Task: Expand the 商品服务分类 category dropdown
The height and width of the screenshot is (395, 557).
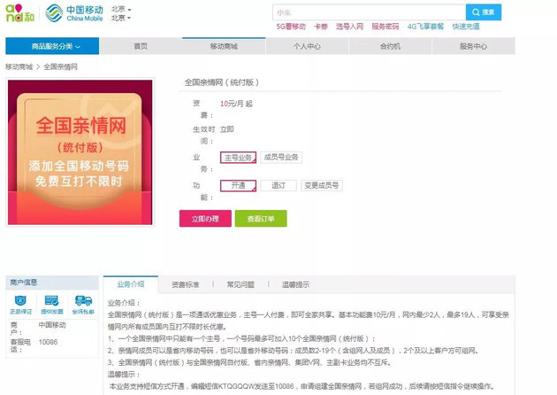Action: [x=52, y=46]
